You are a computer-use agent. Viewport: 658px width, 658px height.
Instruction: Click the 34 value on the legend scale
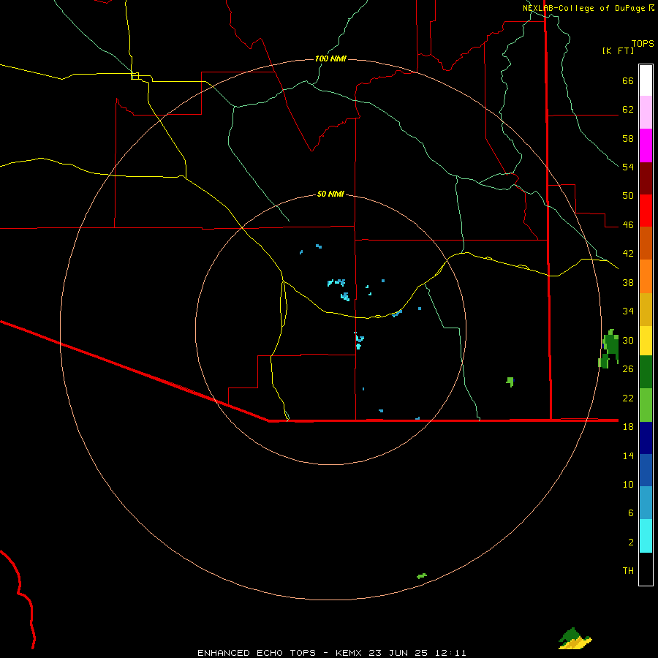tap(628, 311)
